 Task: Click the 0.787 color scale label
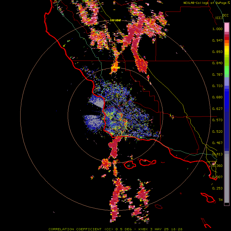pyautogui.click(x=217, y=74)
